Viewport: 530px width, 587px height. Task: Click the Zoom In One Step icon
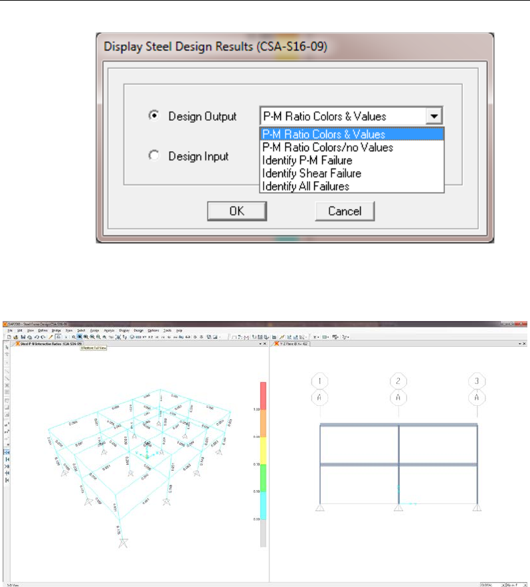point(92,337)
